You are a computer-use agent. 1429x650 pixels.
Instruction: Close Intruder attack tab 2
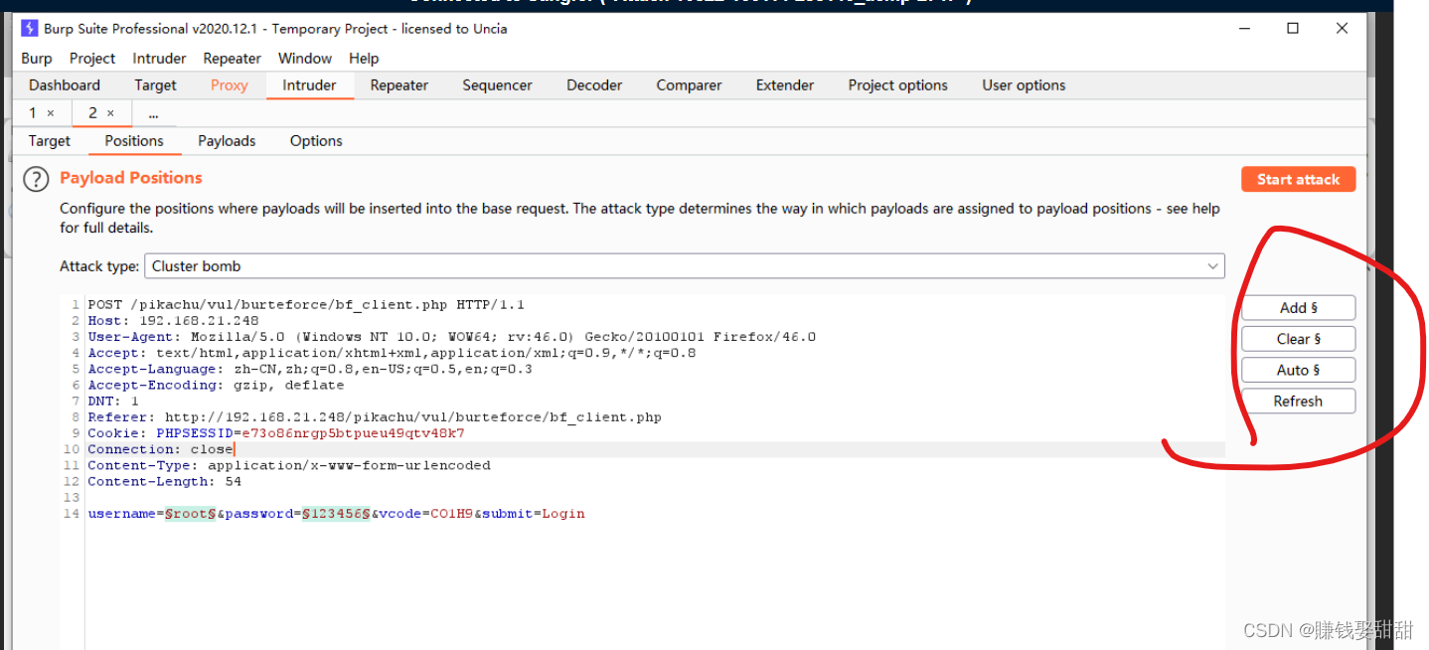click(110, 113)
